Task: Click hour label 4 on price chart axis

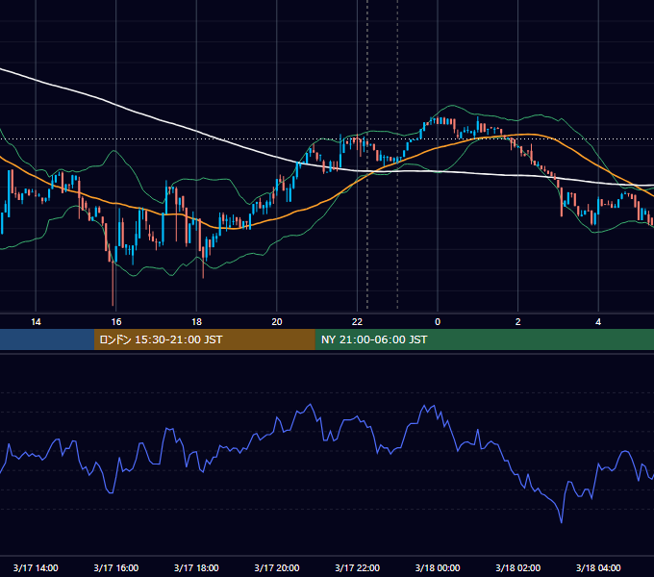Action: pos(598,322)
